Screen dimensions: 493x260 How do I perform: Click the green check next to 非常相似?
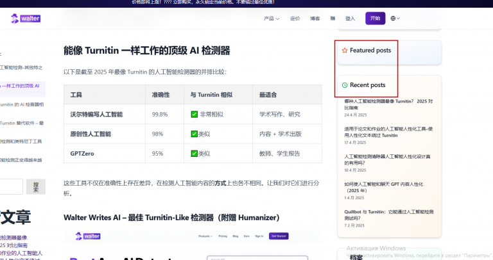click(x=195, y=114)
